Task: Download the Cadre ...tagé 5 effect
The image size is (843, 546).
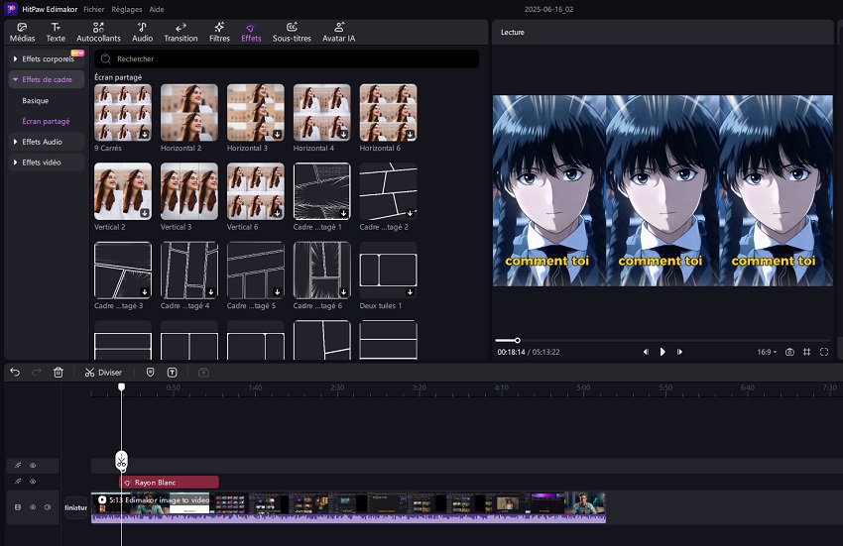Action: click(x=277, y=291)
